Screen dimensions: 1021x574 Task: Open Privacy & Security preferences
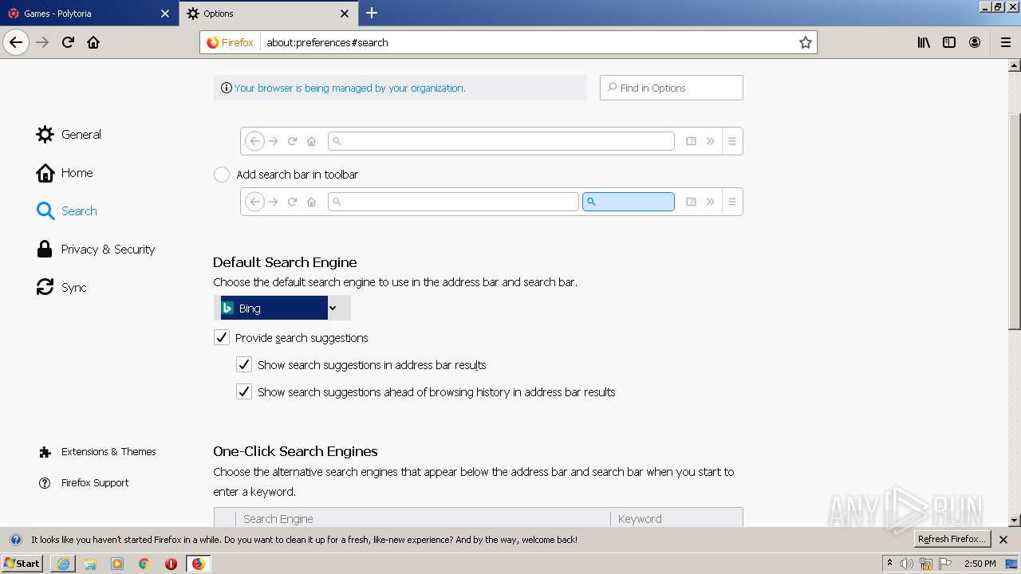[96, 249]
